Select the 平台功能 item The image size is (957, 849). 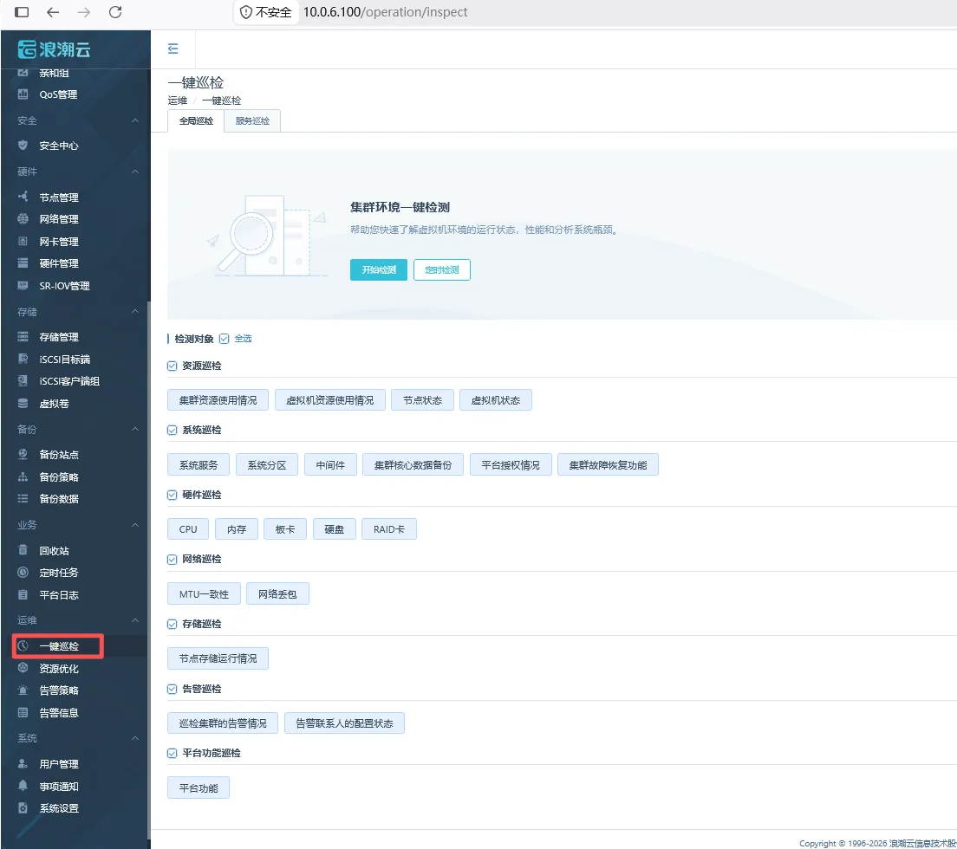(199, 787)
